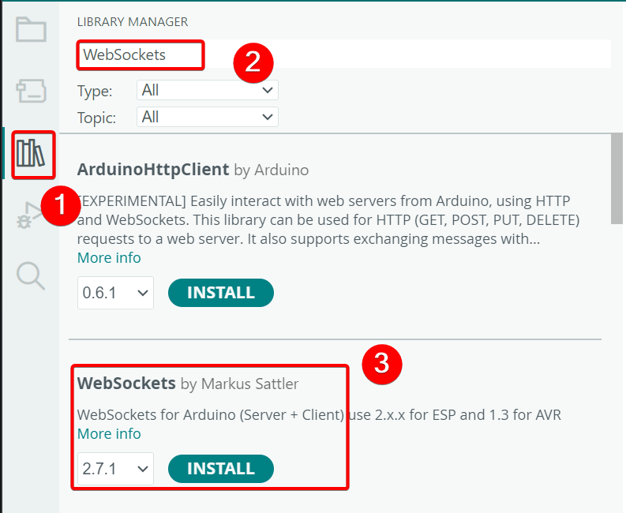Click the Search magnifier sidebar icon
Image resolution: width=626 pixels, height=513 pixels.
pos(31,275)
